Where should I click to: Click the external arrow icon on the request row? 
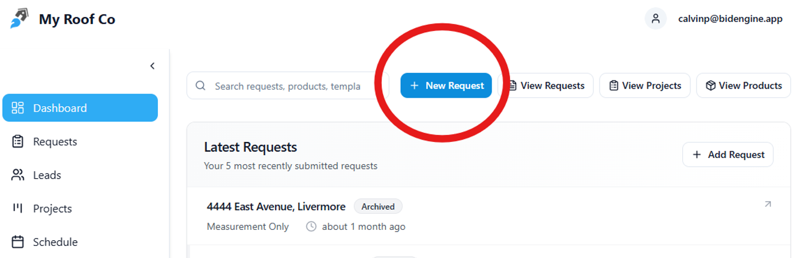pos(768,204)
